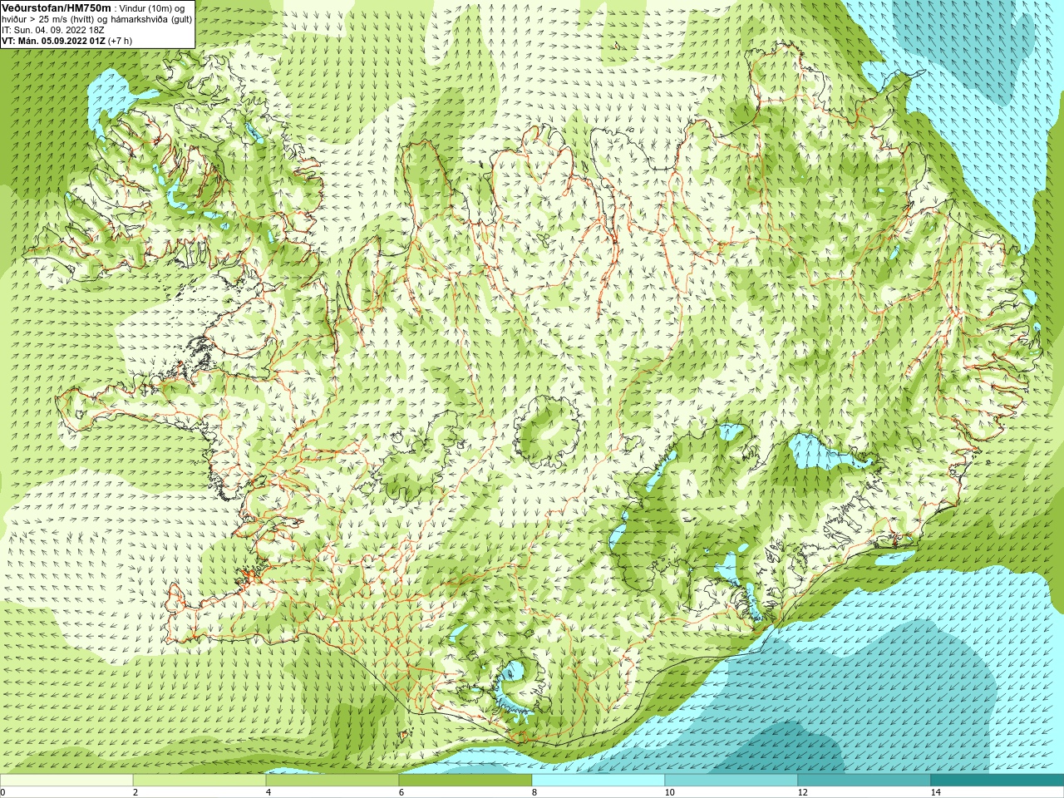Click the 'VT: Mán. 05.09.2022 01Z (+7 h)' line
The width and height of the screenshot is (1064, 798).
point(66,40)
